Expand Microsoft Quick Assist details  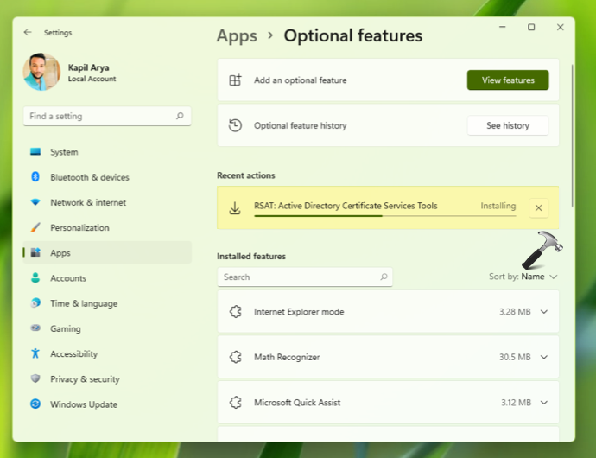click(x=543, y=403)
